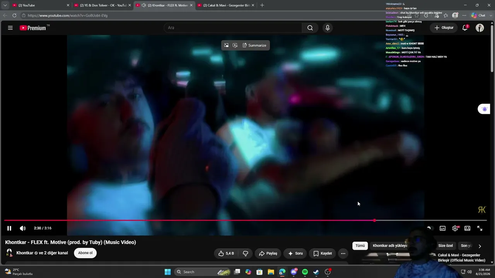Image resolution: width=495 pixels, height=278 pixels.
Task: Open the Windows Start menu
Action: [168, 272]
